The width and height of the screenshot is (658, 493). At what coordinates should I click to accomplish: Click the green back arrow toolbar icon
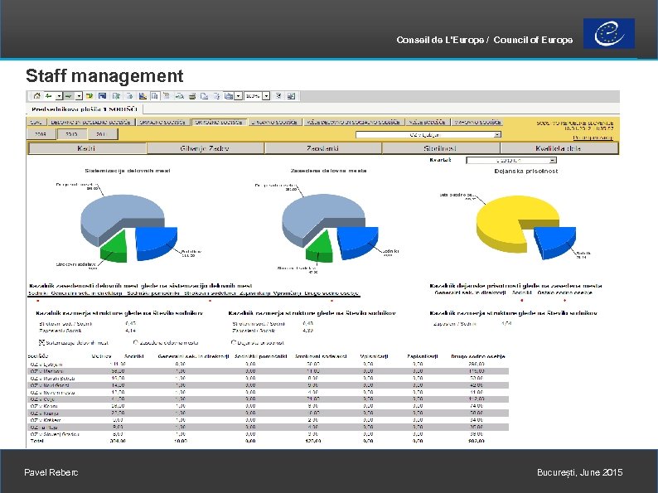[48, 96]
